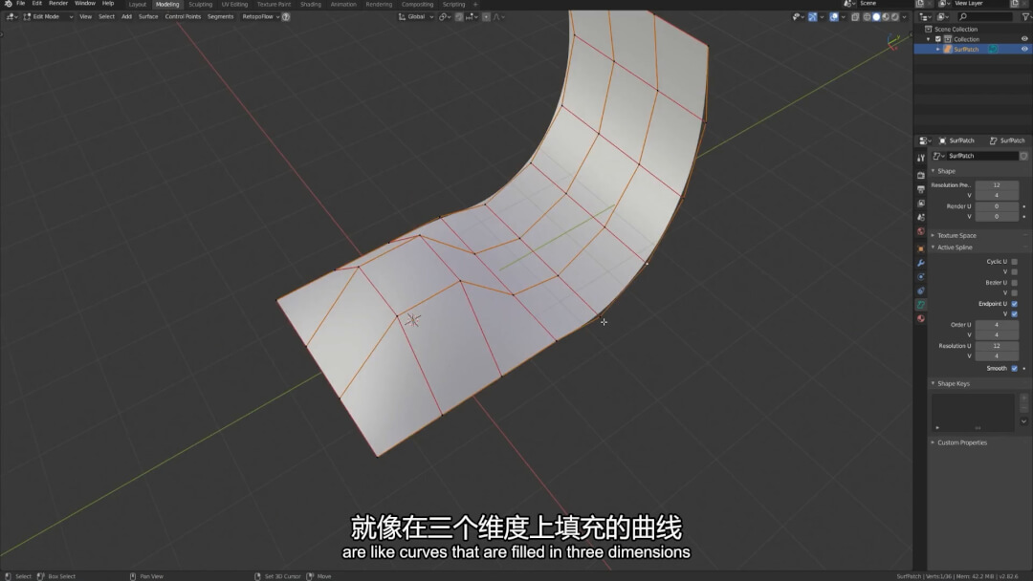Expand the Texture Space panel
Screen dimensions: 1033x581
click(956, 236)
